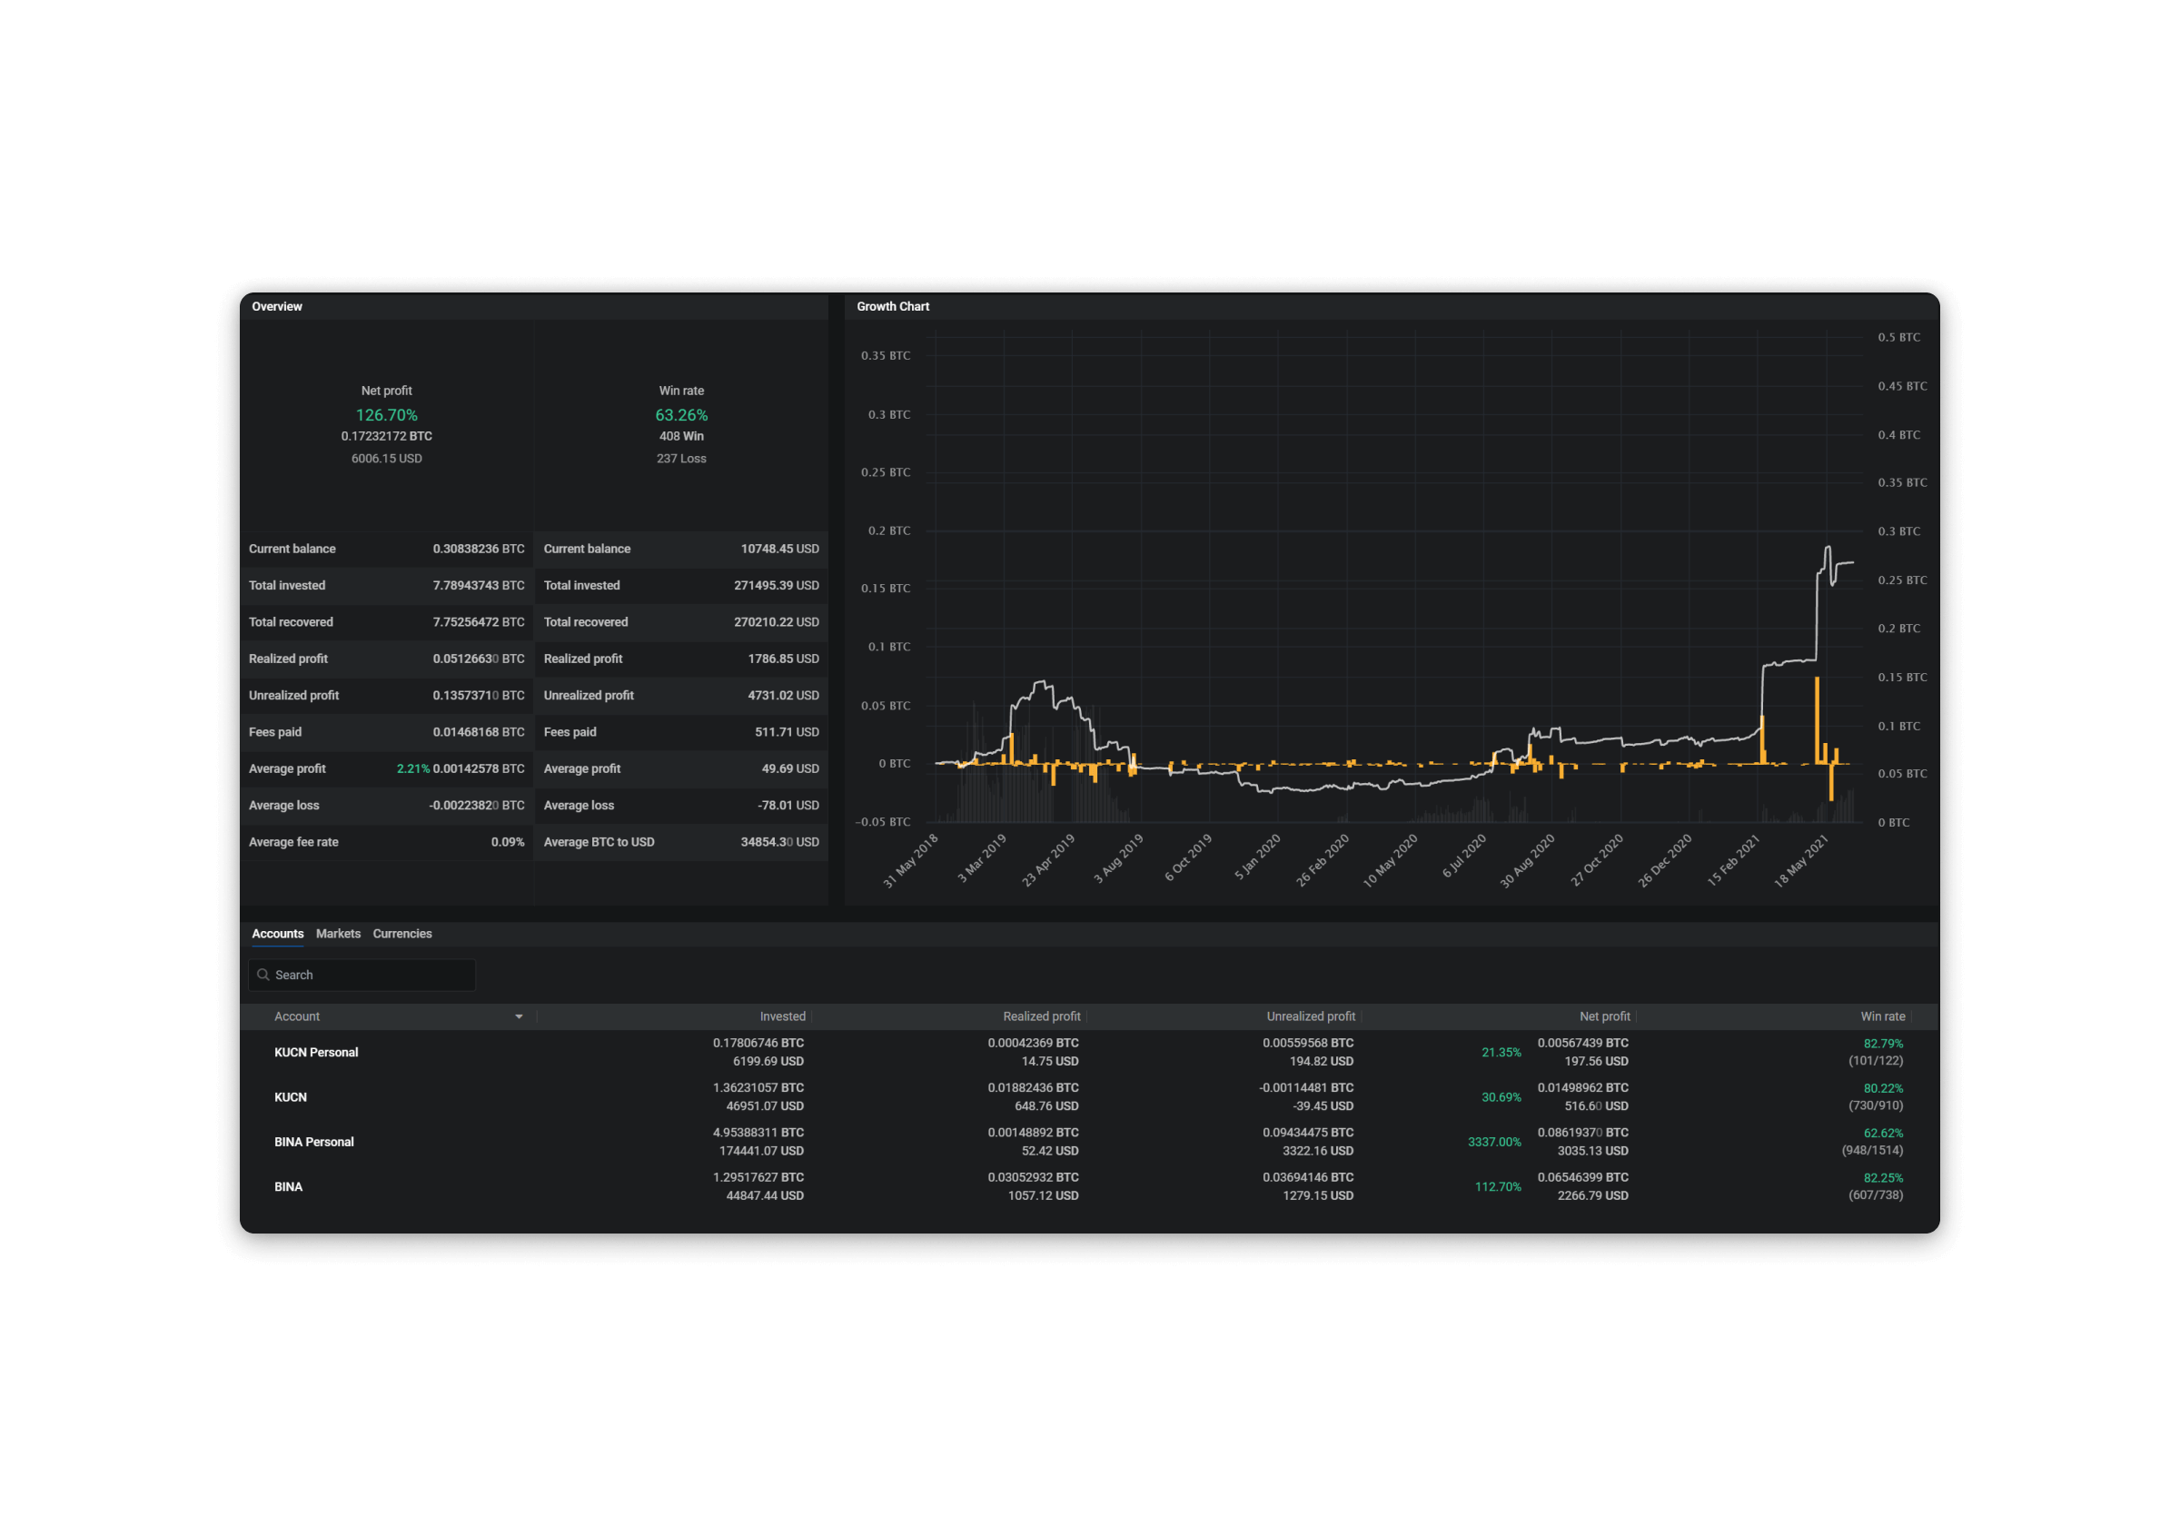Screen dimensions: 2180x1526
Task: Click the 6 Oct 2019 chart date label
Action: 1188,857
